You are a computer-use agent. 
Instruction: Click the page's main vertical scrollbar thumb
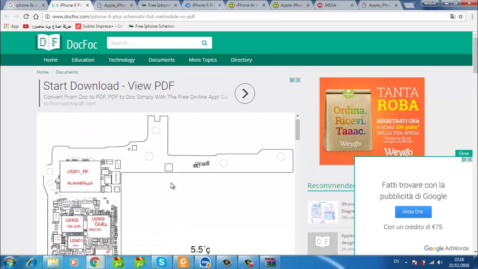475,55
